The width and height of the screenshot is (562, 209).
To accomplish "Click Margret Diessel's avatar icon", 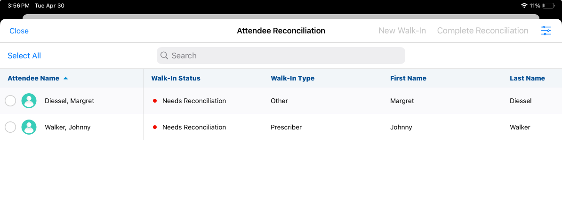I will (x=29, y=101).
